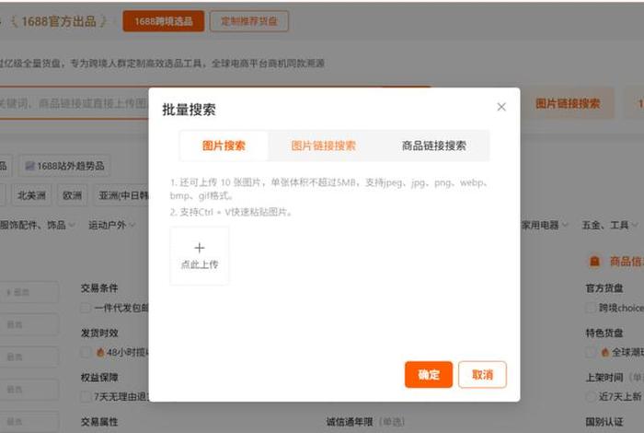Click the 批量搜索 dialog title
The image size is (644, 433).
point(189,110)
